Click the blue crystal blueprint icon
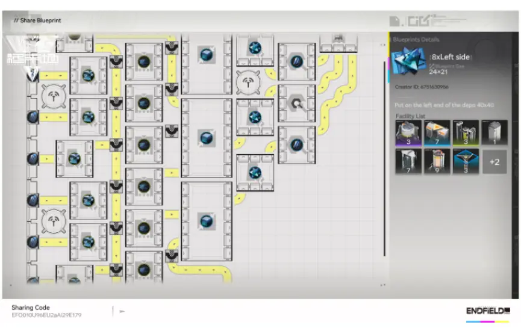Image resolution: width=521 pixels, height=331 pixels. pos(409,61)
